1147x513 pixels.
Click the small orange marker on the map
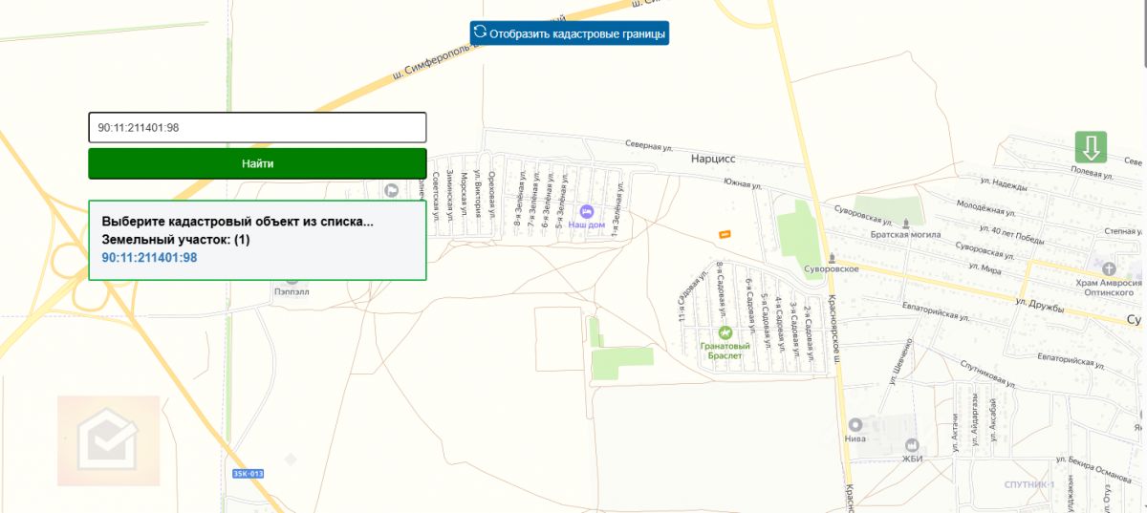[x=724, y=234]
